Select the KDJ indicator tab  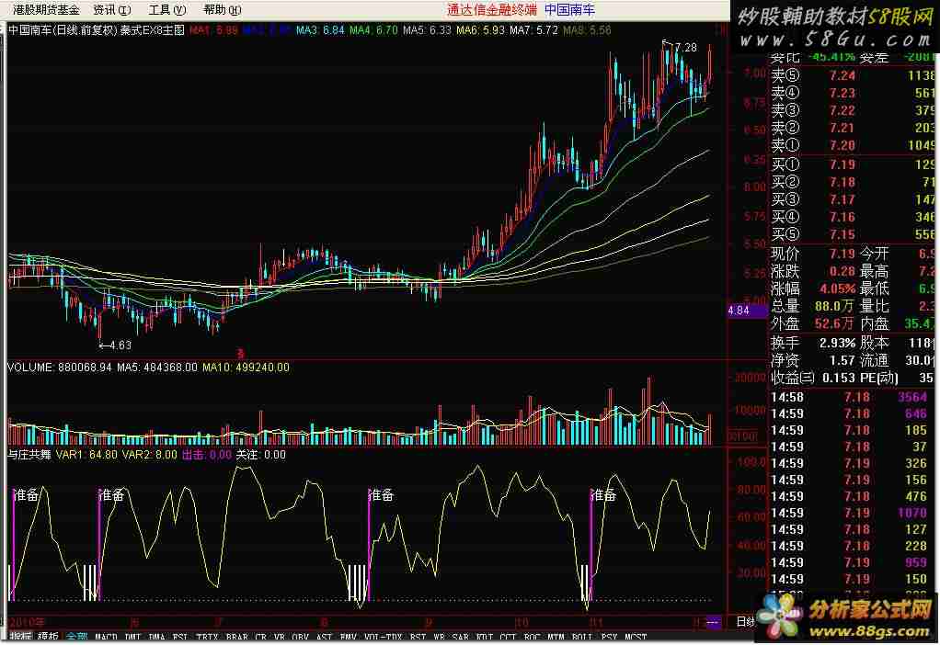click(484, 638)
